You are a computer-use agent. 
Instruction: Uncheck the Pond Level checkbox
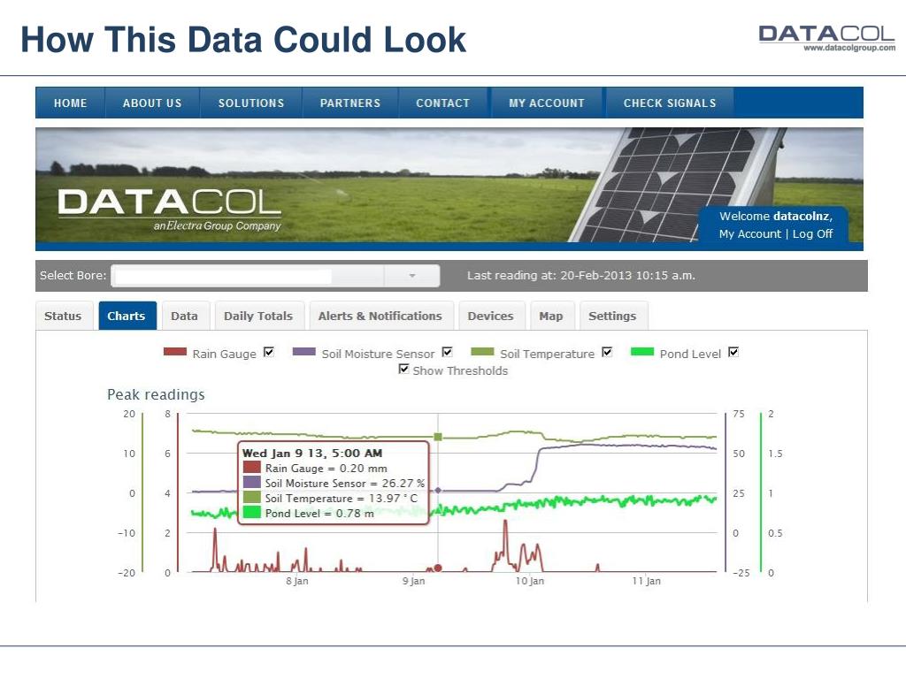click(x=733, y=352)
